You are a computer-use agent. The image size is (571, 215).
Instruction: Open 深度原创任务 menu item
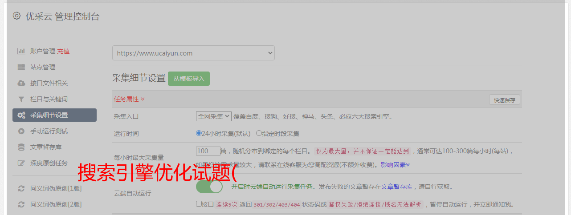(49, 163)
